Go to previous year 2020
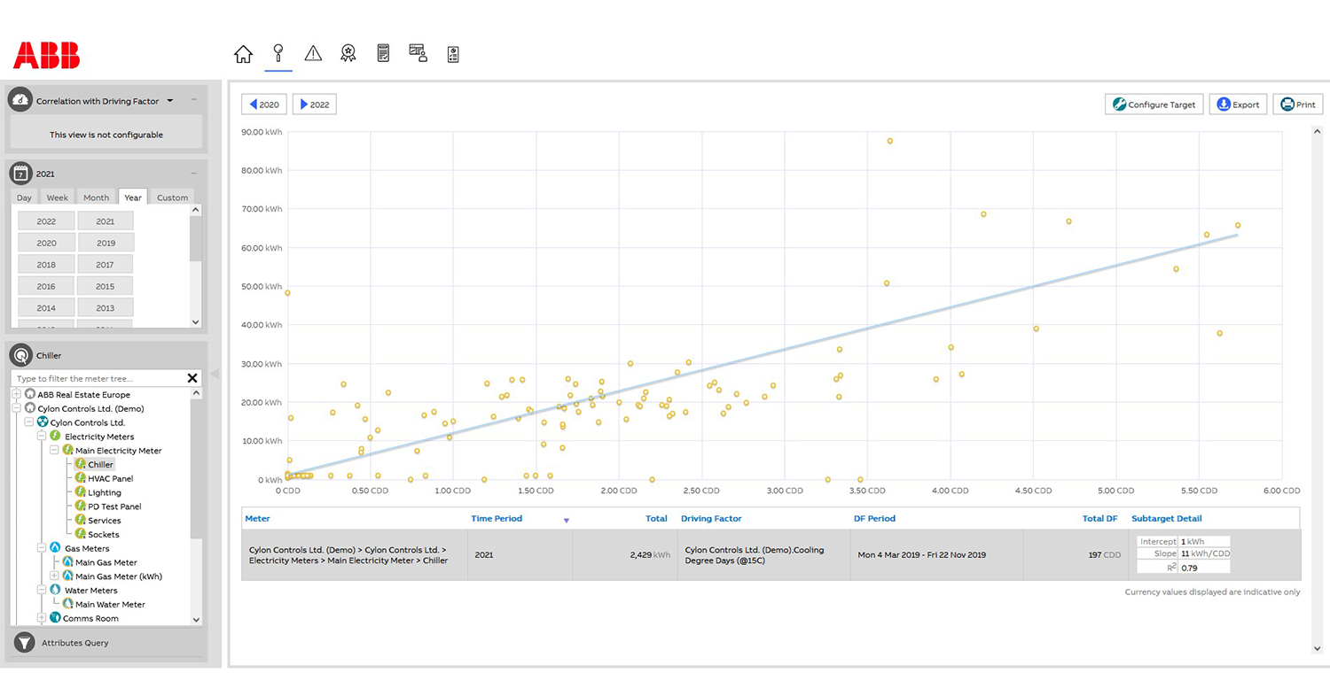Image resolution: width=1330 pixels, height=673 pixels. click(264, 104)
